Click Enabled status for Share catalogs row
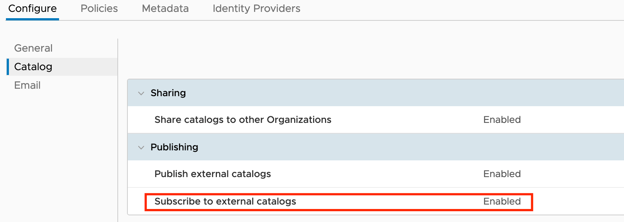Screen dimensions: 624x222 [502, 120]
